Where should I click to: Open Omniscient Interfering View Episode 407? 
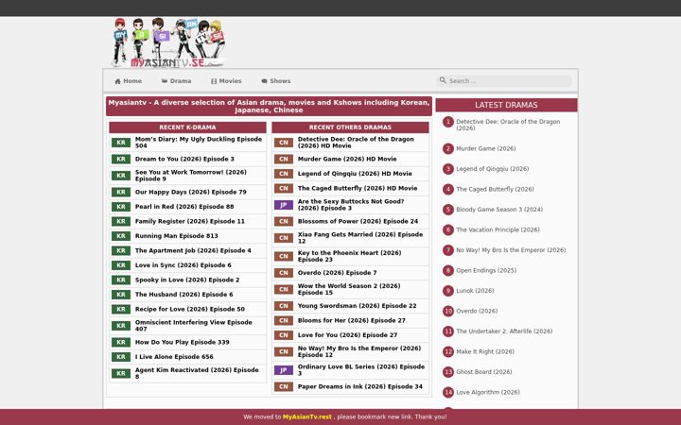pyautogui.click(x=194, y=326)
